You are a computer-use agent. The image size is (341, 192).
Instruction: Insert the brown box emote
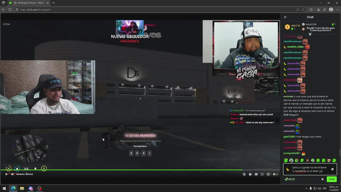(307, 160)
